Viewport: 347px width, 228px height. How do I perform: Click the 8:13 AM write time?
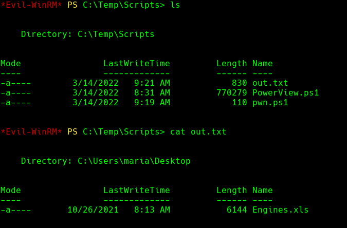tap(152, 210)
